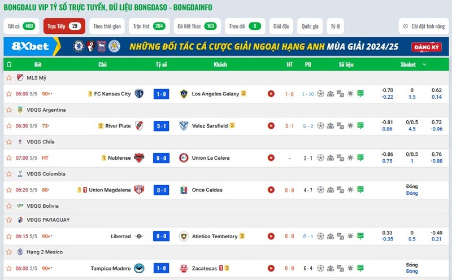The height and width of the screenshot is (280, 452).
Task: Open weather icon for Union Magdalena match
Action: [x=350, y=190]
